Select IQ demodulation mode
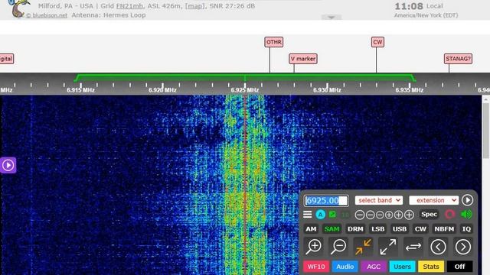The height and width of the screenshot is (275, 490). [466, 229]
